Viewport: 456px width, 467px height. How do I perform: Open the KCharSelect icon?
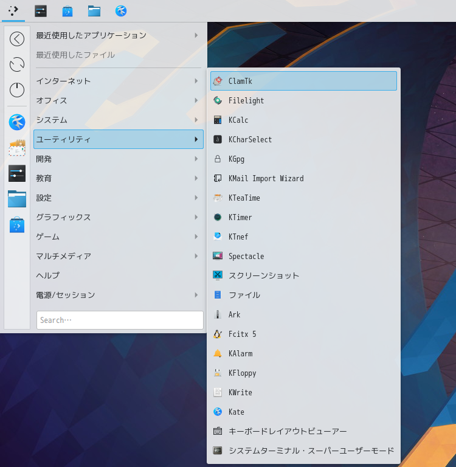218,139
